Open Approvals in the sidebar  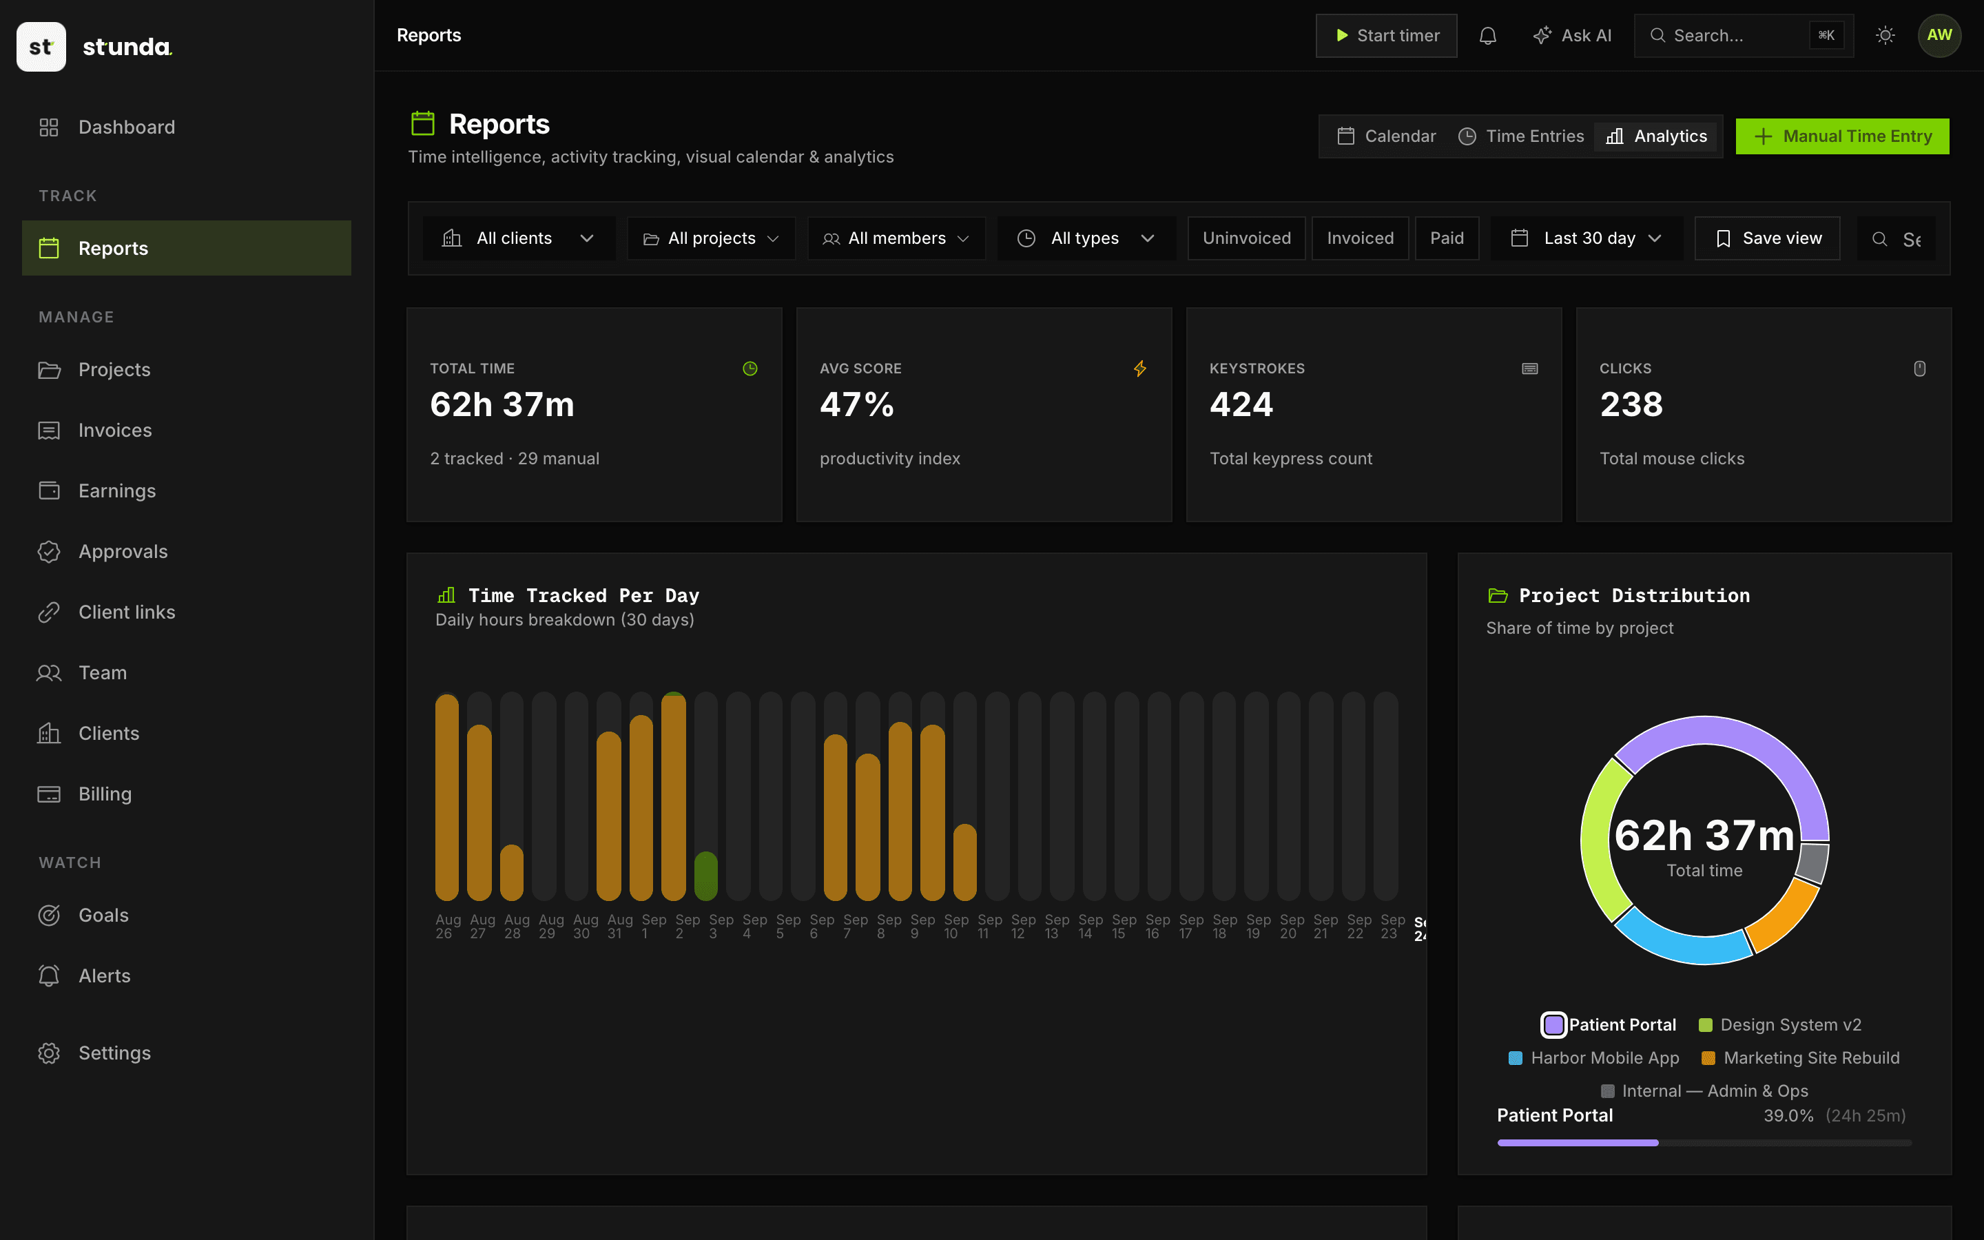(186, 552)
